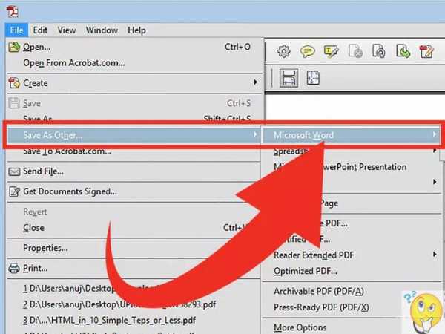This screenshot has width=445, height=334.
Task: Click the export page green arrow icon
Action: [x=403, y=51]
